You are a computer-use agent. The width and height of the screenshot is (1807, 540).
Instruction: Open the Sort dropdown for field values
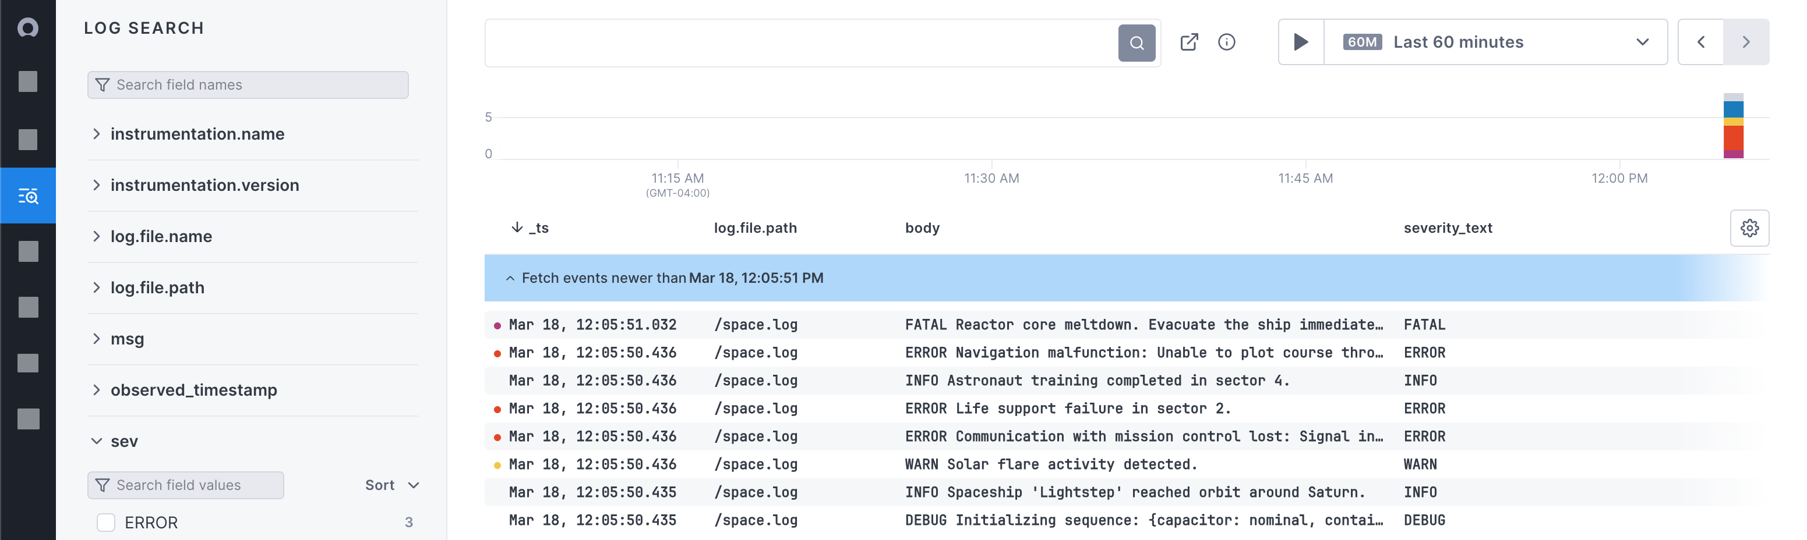click(x=391, y=485)
